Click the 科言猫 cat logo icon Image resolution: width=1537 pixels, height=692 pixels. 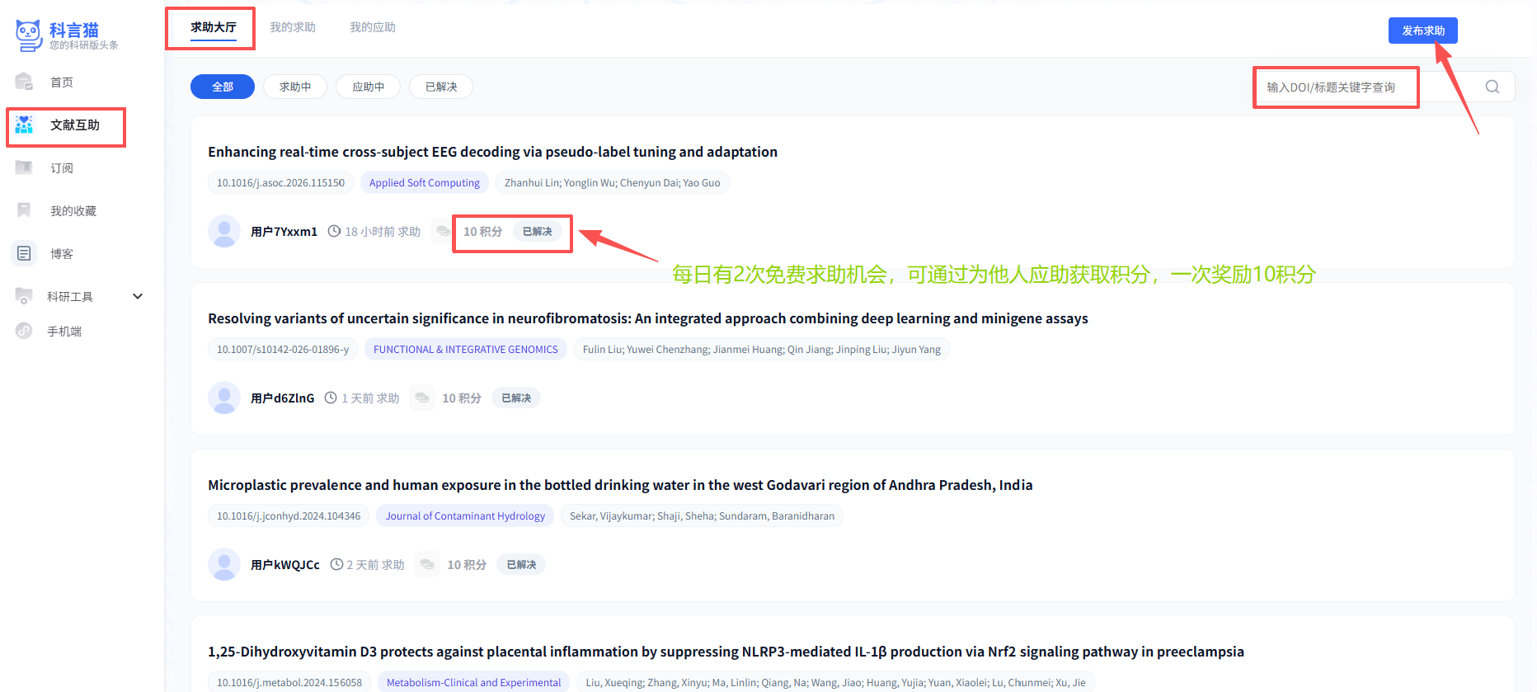(29, 35)
